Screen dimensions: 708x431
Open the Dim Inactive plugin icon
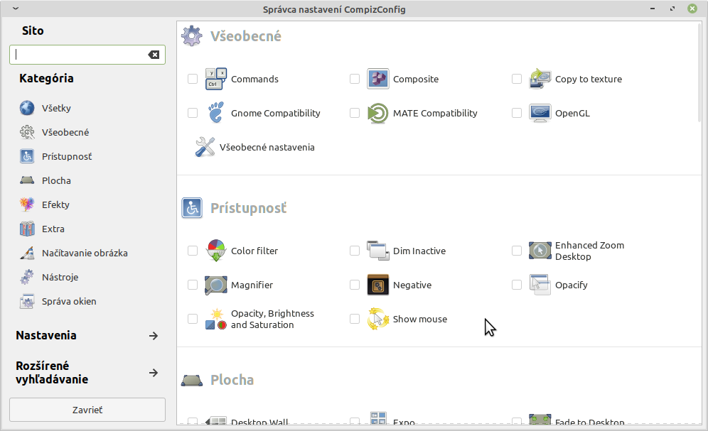point(378,251)
